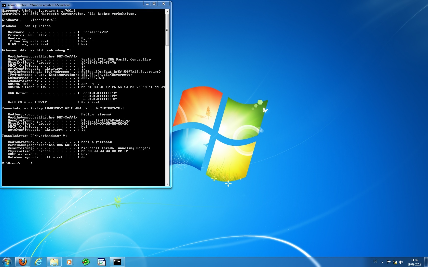The width and height of the screenshot is (428, 267).
Task: Click the Copyright Microsoft Corporation line
Action: (69, 14)
